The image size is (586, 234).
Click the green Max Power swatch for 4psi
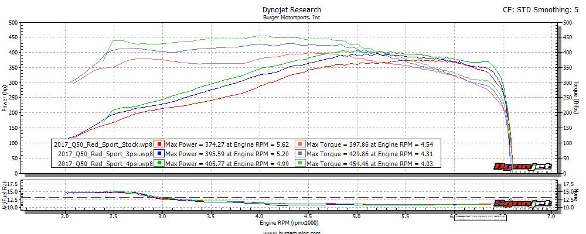pyautogui.click(x=159, y=163)
